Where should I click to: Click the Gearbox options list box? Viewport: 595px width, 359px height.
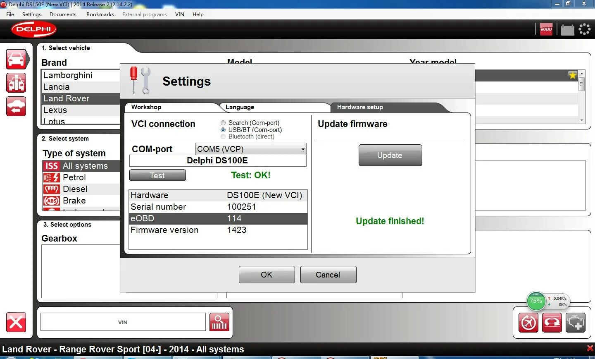[81, 271]
